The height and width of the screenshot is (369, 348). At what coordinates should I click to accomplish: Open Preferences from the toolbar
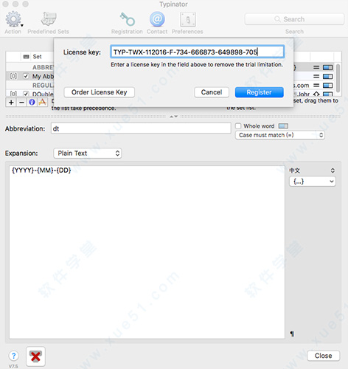coord(188,19)
